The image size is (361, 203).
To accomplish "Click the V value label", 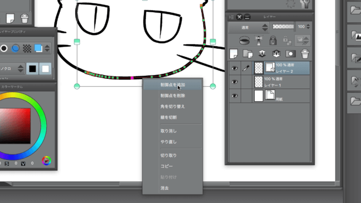I will 23,163.
